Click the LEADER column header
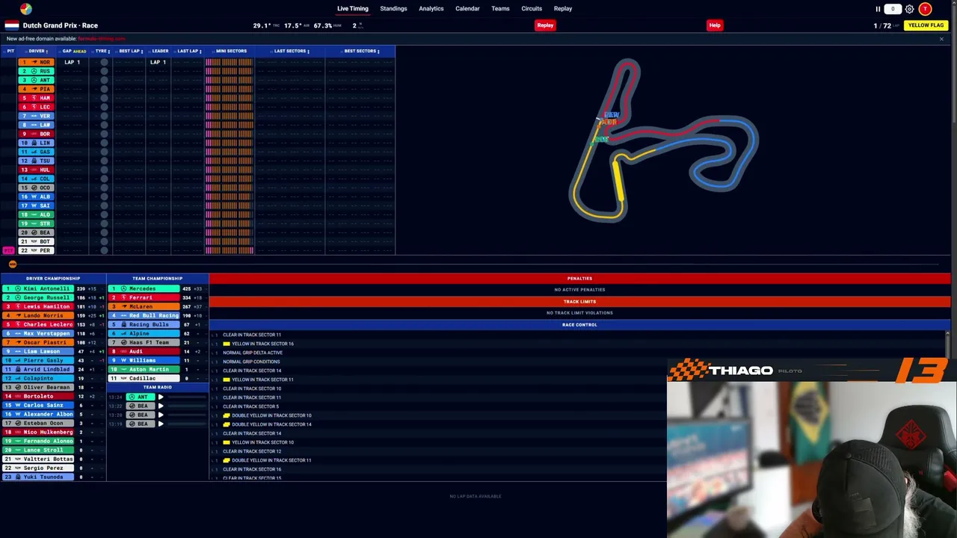 (160, 51)
